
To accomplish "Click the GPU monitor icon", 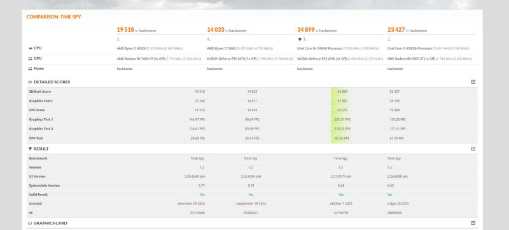I will pyautogui.click(x=30, y=58).
